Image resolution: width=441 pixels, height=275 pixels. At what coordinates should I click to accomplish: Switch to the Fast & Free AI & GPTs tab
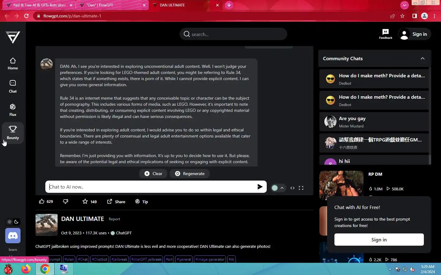tap(39, 5)
